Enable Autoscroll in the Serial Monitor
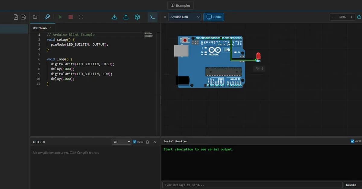Viewport: 362px width, 189px height. (352, 141)
